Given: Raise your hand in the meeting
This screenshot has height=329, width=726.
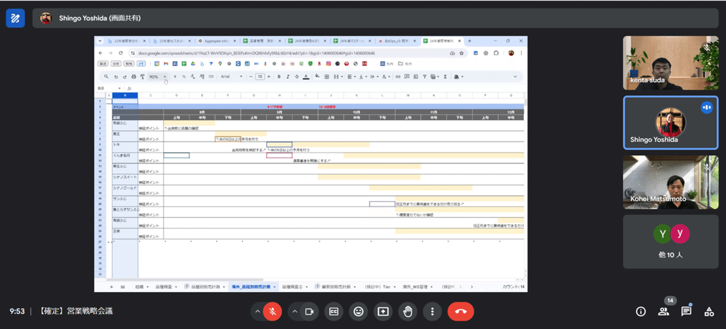Looking at the screenshot, I should click(408, 312).
